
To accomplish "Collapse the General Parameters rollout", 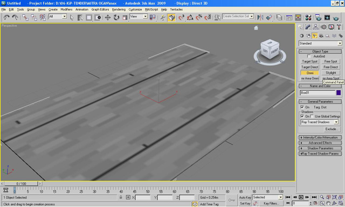I will pyautogui.click(x=320, y=102).
